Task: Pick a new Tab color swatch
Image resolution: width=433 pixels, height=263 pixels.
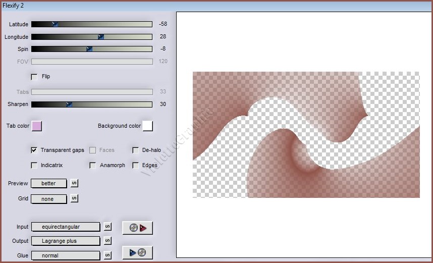Action: click(x=37, y=126)
